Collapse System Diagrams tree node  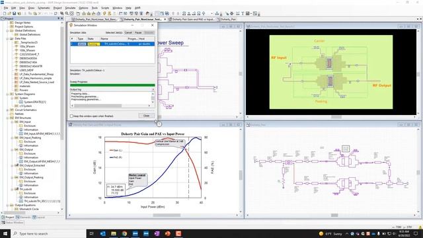click(x=8, y=94)
